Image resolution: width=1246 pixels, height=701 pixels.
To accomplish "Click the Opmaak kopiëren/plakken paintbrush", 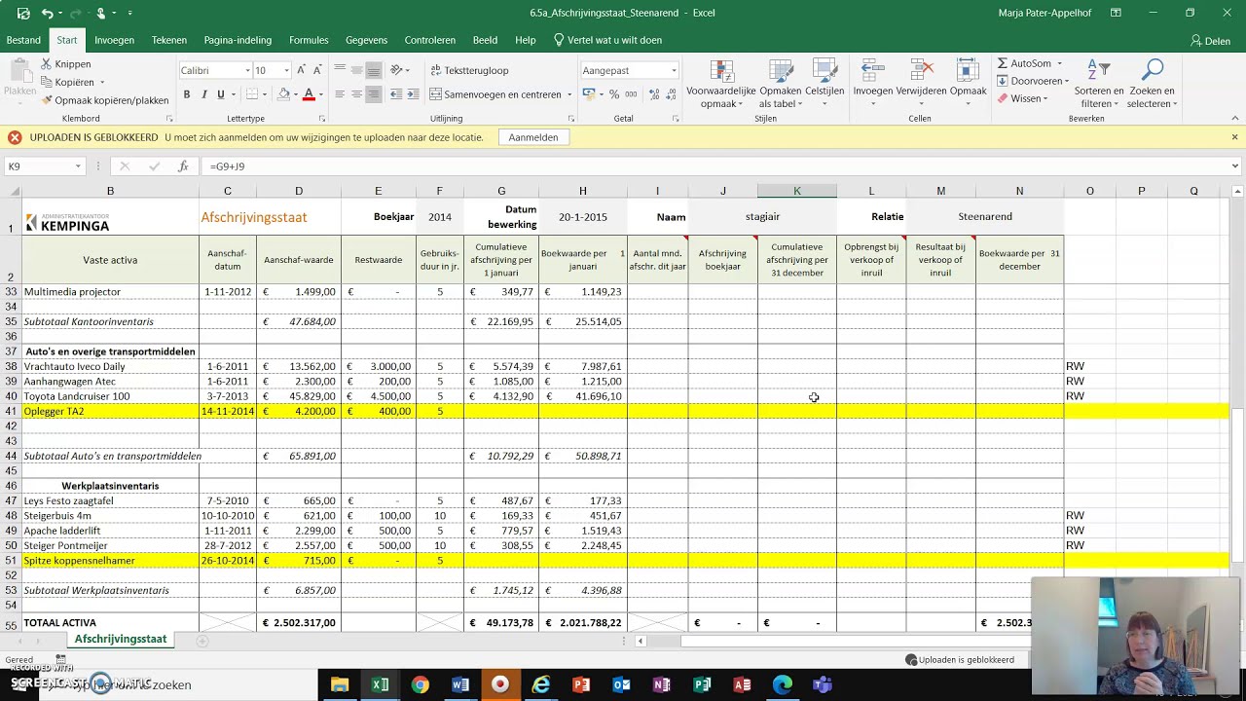I will [46, 100].
